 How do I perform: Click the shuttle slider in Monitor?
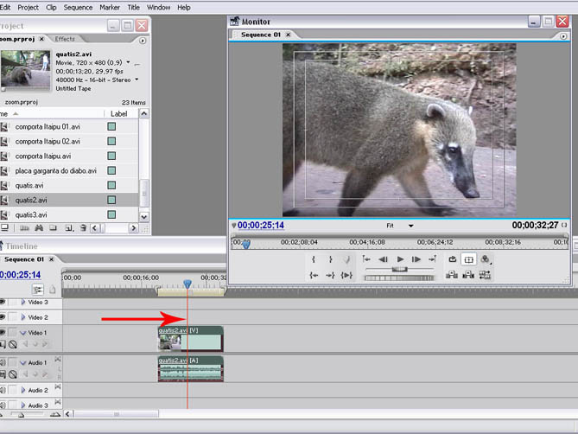point(398,269)
